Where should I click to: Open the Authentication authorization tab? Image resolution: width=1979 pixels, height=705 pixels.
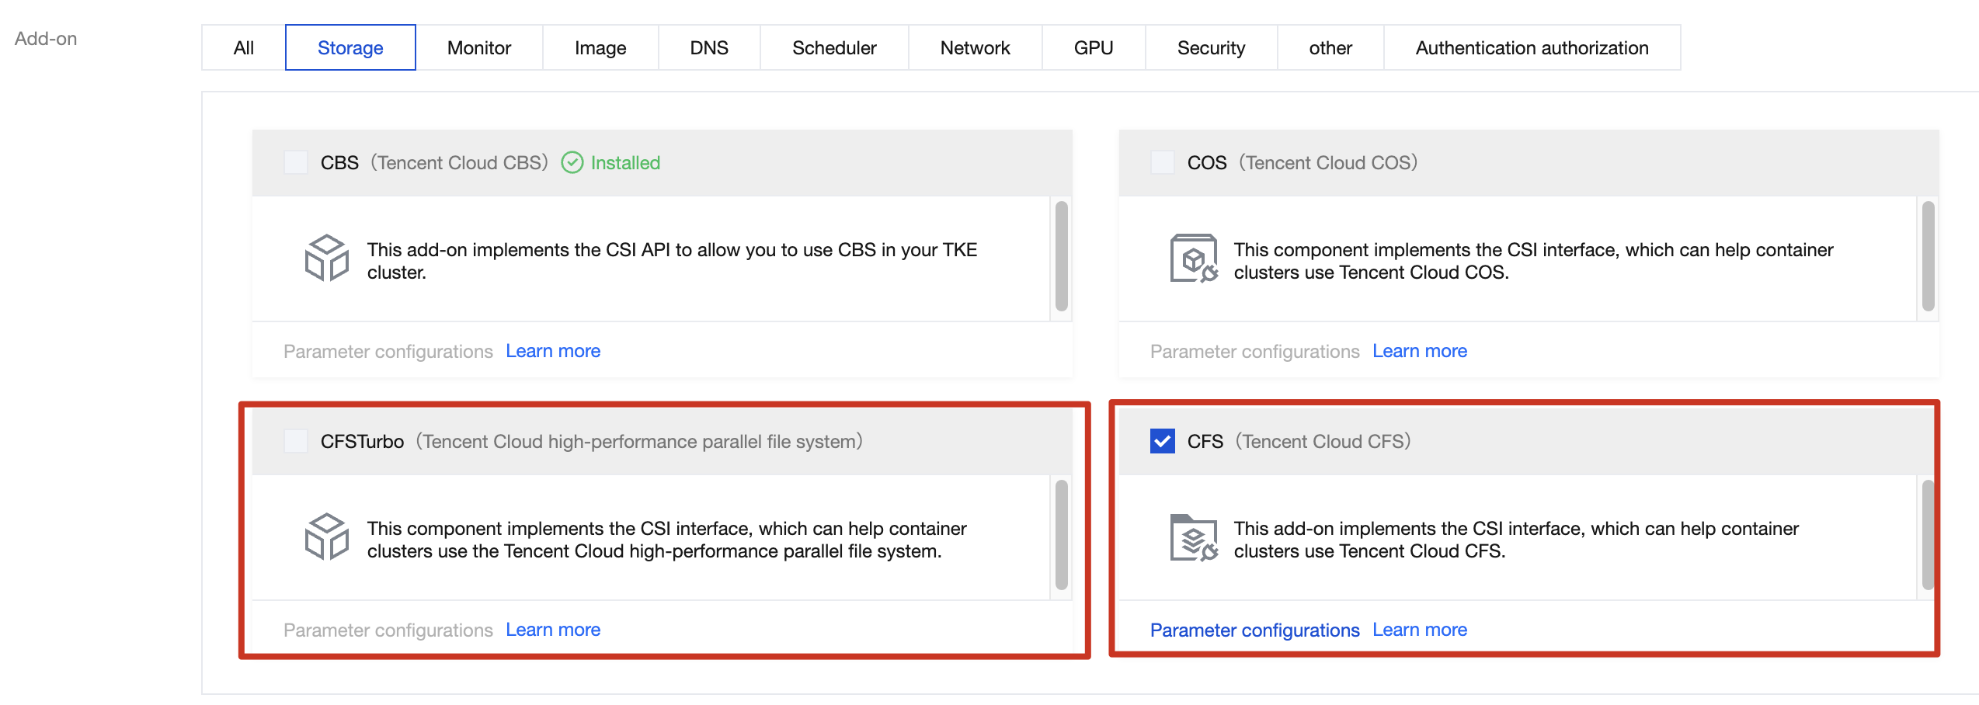coord(1531,48)
